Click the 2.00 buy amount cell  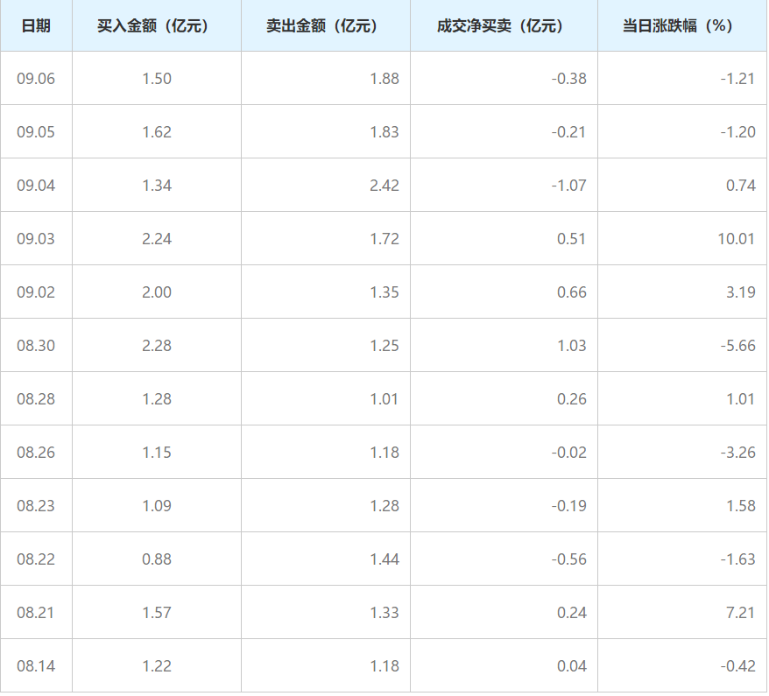(157, 292)
